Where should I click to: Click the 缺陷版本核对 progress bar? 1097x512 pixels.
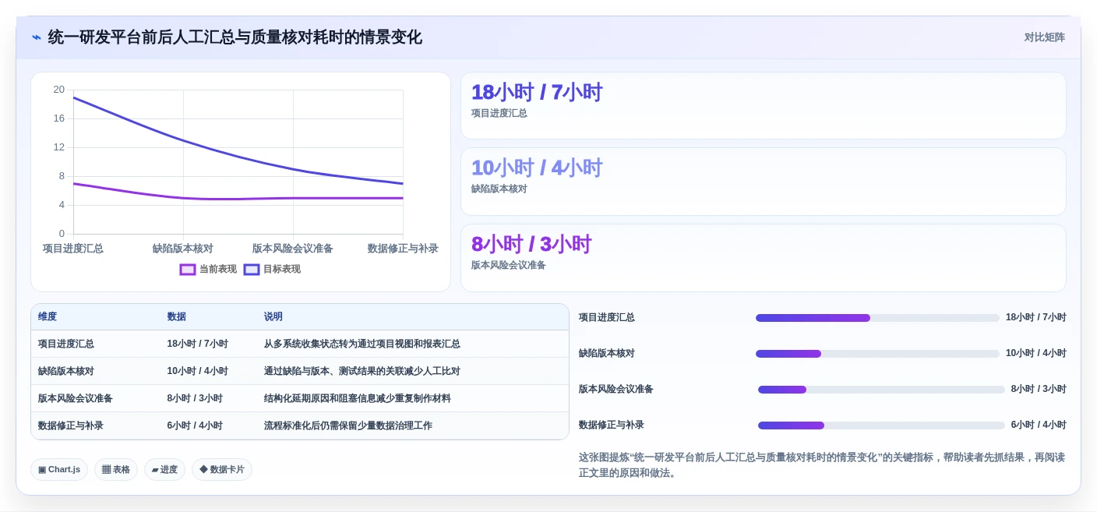click(877, 354)
